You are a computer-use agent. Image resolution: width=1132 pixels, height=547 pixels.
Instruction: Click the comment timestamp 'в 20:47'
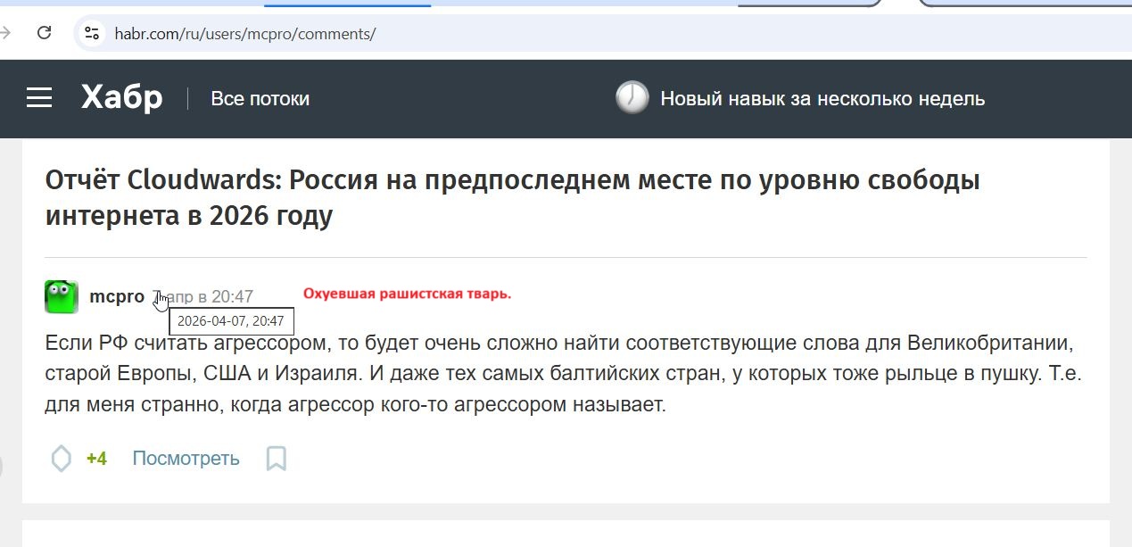tap(226, 296)
